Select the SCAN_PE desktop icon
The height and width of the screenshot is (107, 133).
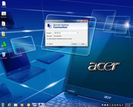(4, 15)
